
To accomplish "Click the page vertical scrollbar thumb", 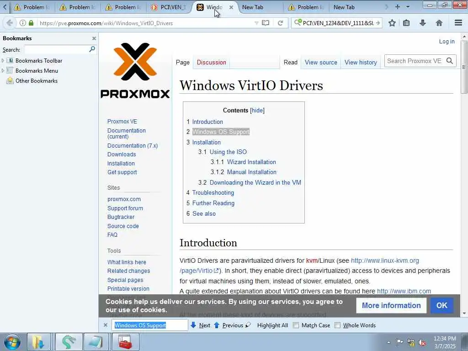I will 464,67.
